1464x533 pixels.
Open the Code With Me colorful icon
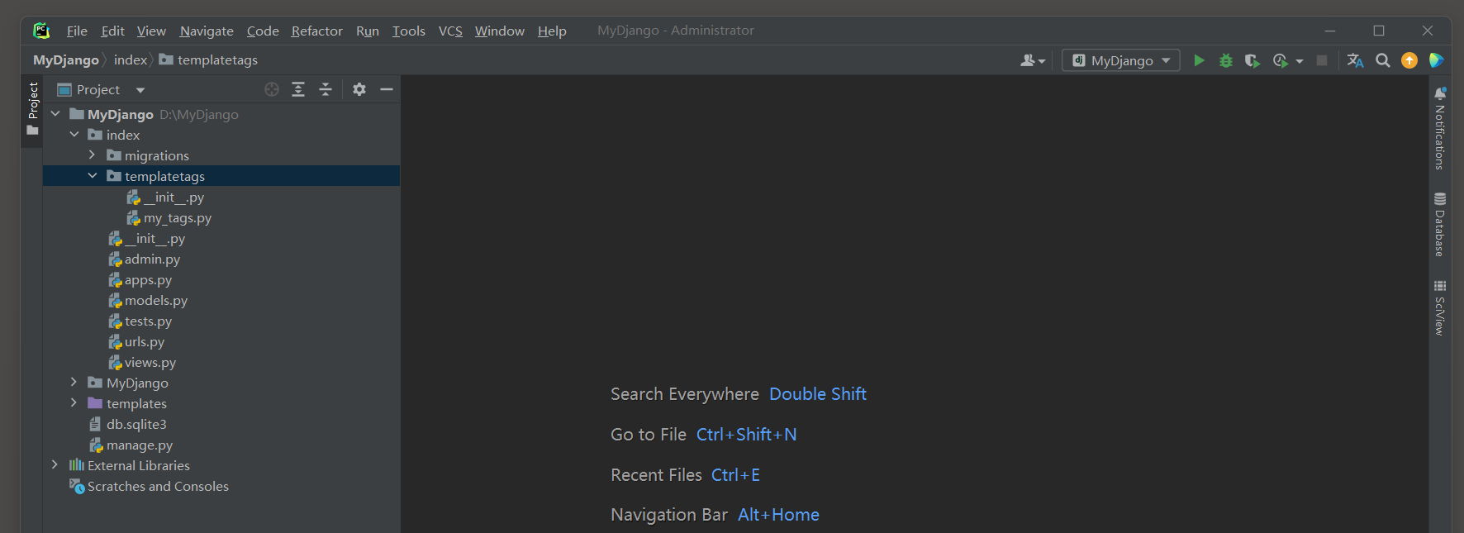(x=1437, y=60)
